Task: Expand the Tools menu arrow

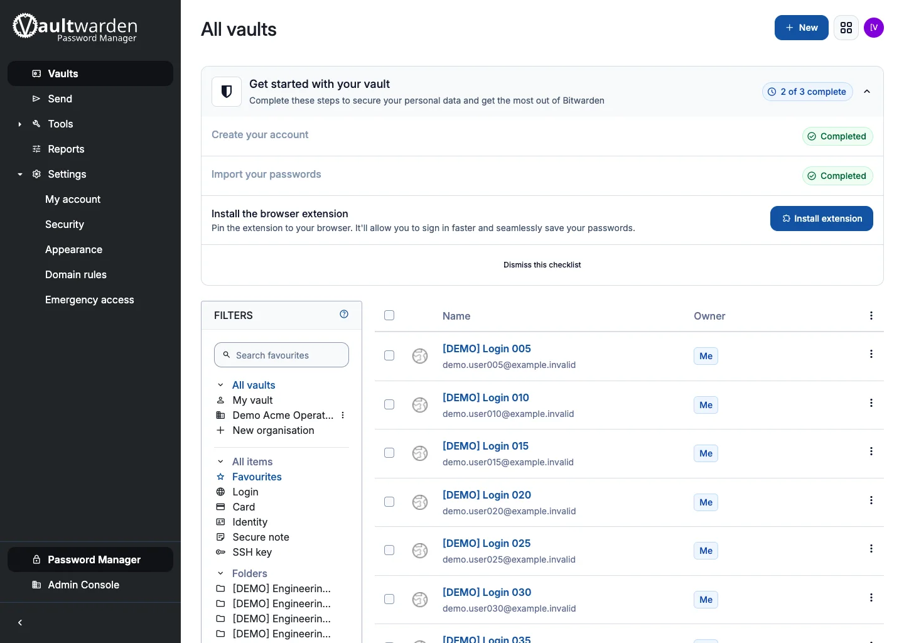Action: coord(20,124)
